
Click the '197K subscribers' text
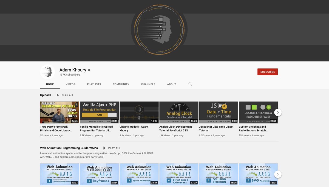(70, 75)
